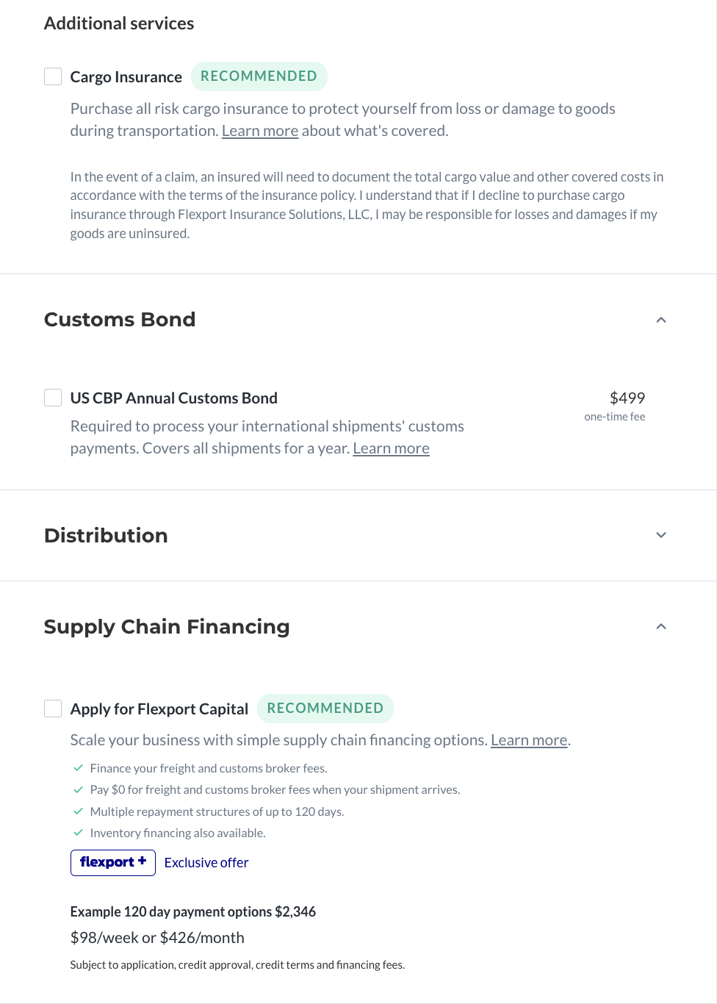Enable the Cargo Insurance checkbox
717x1004 pixels.
(x=53, y=76)
